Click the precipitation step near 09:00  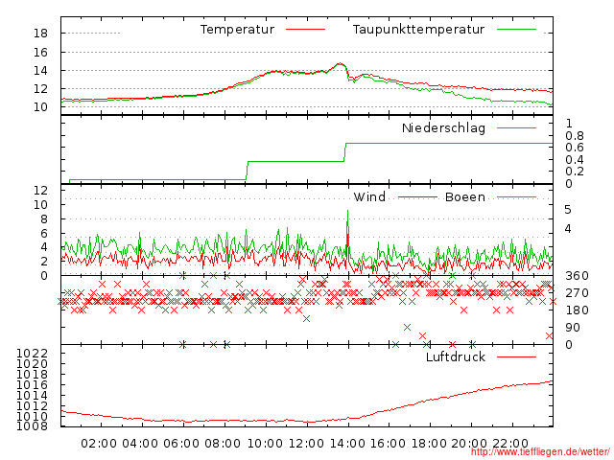tap(248, 171)
